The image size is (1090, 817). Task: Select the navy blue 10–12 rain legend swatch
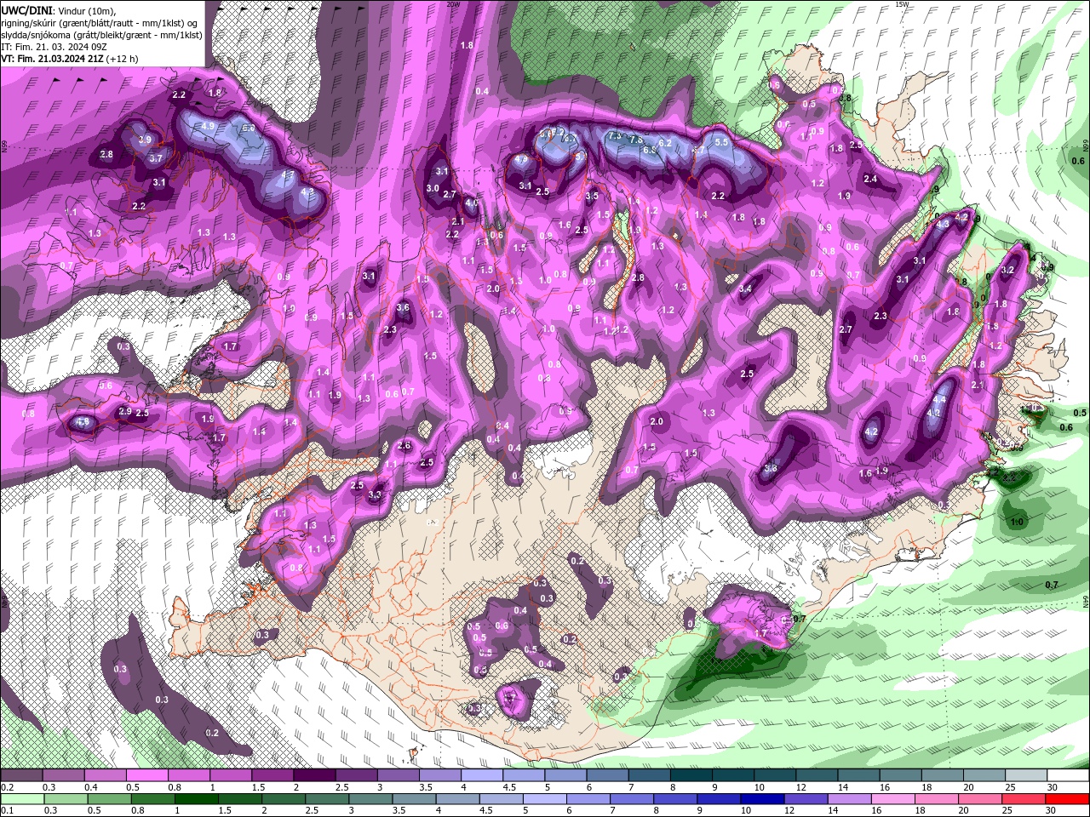point(761,799)
